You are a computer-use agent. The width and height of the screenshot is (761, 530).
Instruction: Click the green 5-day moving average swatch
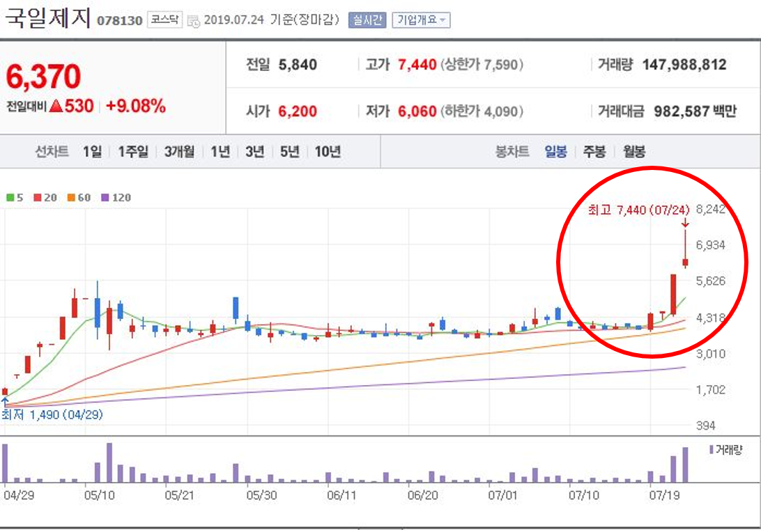(10, 197)
